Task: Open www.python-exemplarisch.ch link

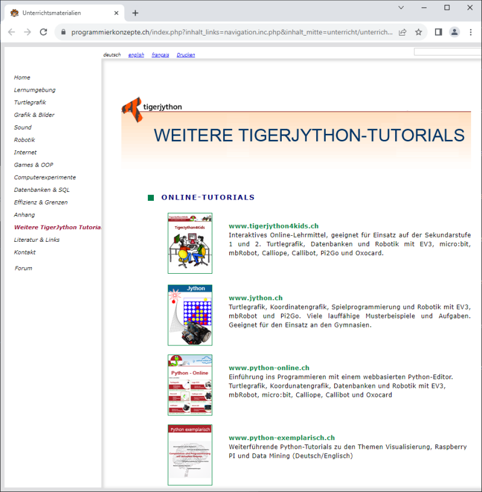Action: tap(282, 438)
